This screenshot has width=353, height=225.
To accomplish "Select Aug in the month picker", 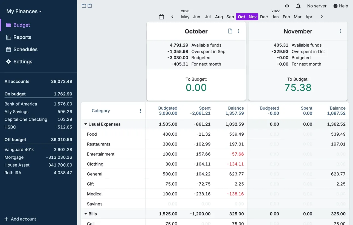I will coord(219,17).
